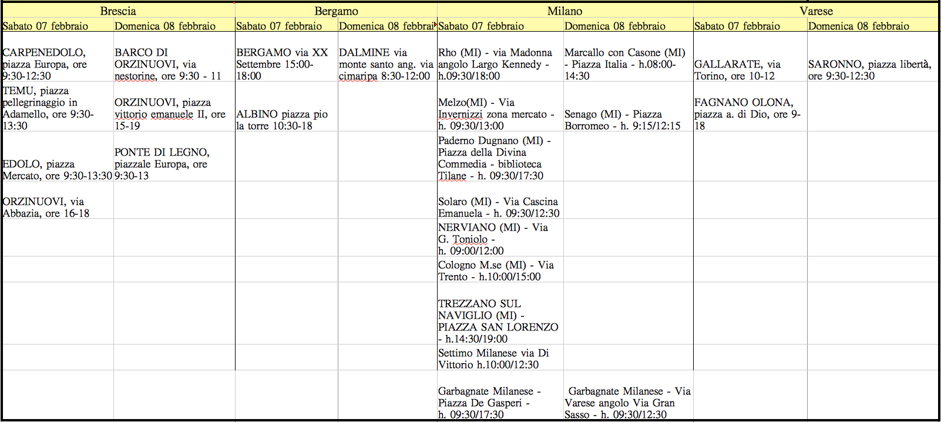Select the SARONNO piazza libertà cell
This screenshot has width=941, height=422.
873,57
